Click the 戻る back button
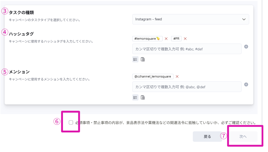Screen dimensions: 268x152 pyautogui.click(x=207, y=136)
